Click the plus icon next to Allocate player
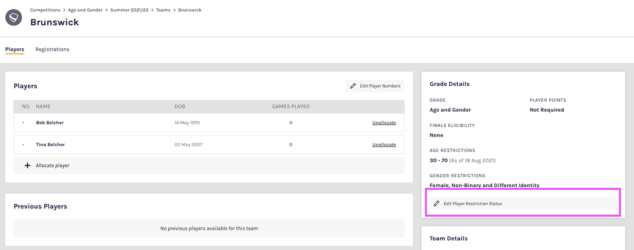This screenshot has width=634, height=250. click(27, 165)
